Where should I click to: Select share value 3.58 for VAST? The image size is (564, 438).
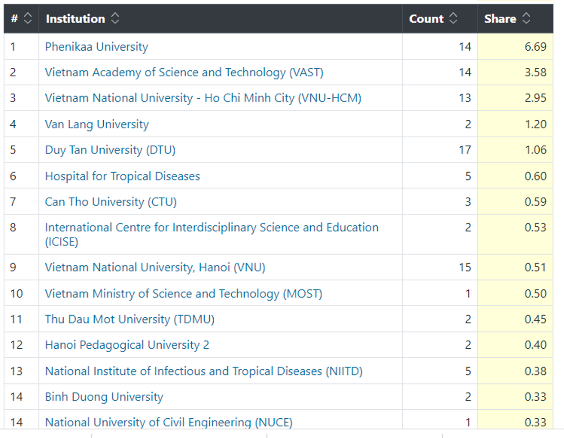[x=536, y=72]
